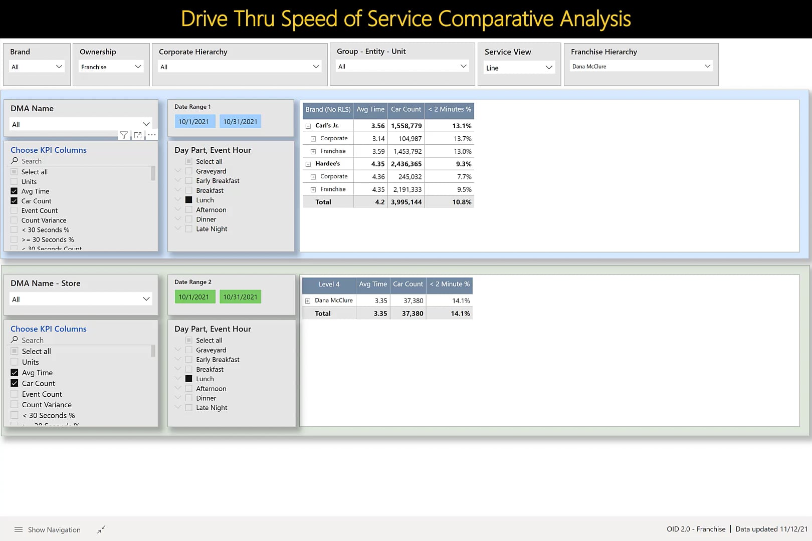Open the Brand dropdown
Image resolution: width=812 pixels, height=541 pixels.
[x=59, y=66]
